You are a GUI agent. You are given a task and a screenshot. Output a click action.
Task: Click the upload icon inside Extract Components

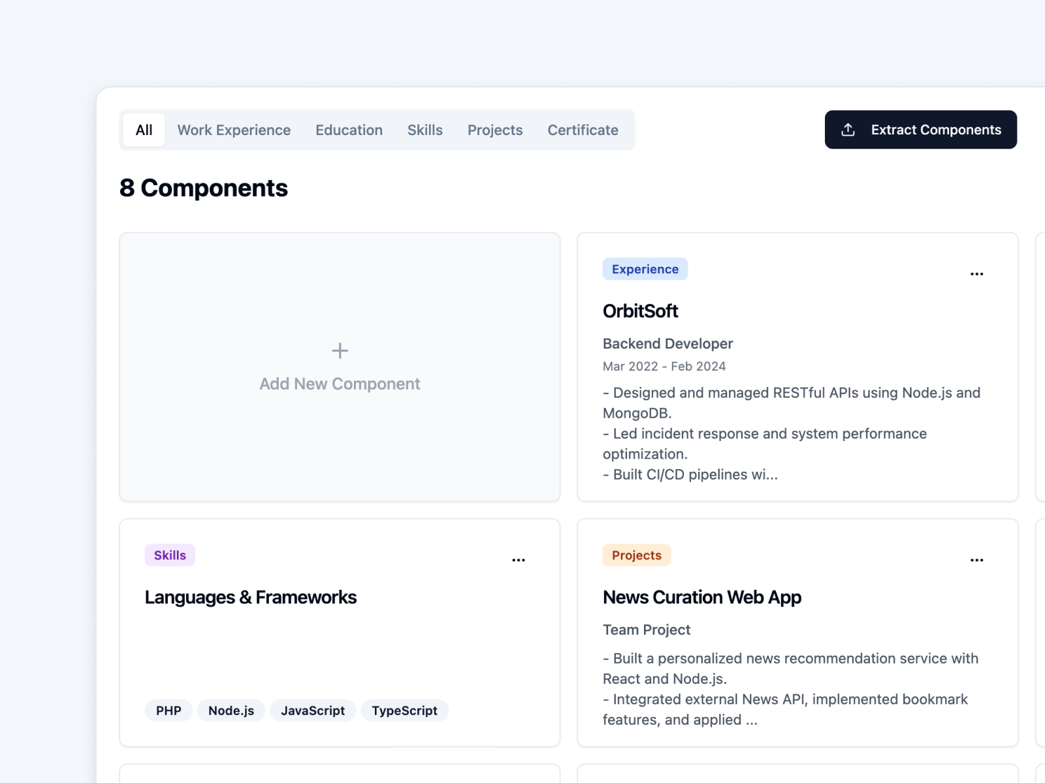tap(848, 129)
